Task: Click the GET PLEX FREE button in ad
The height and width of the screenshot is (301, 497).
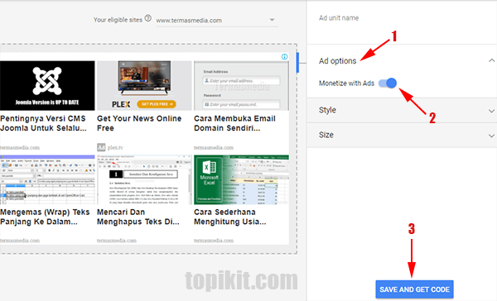Action: click(157, 104)
